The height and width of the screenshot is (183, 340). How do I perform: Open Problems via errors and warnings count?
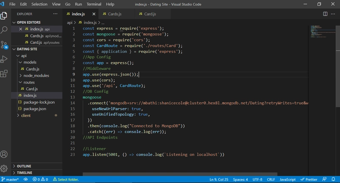point(40,180)
